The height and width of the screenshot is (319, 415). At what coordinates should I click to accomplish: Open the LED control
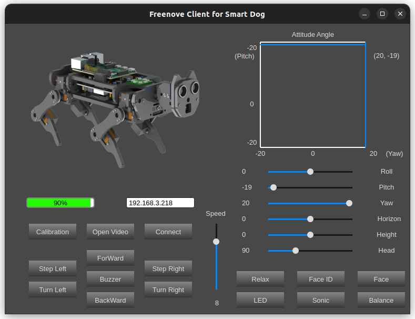click(x=260, y=300)
